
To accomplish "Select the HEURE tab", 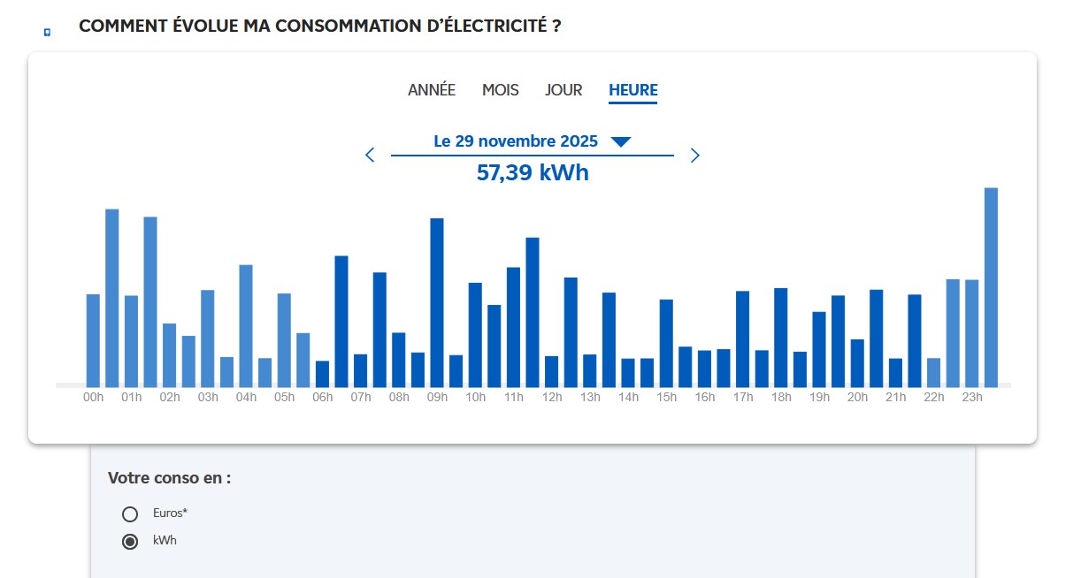I will [x=632, y=90].
